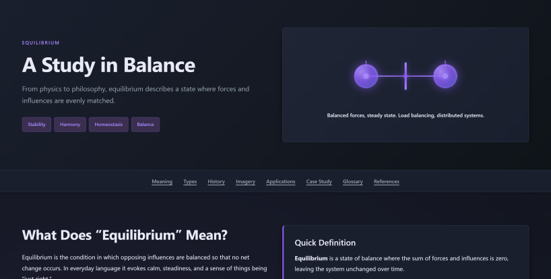The width and height of the screenshot is (551, 279).
Task: Click the small EQUILIBRIUM label above the title
Action: [x=40, y=42]
